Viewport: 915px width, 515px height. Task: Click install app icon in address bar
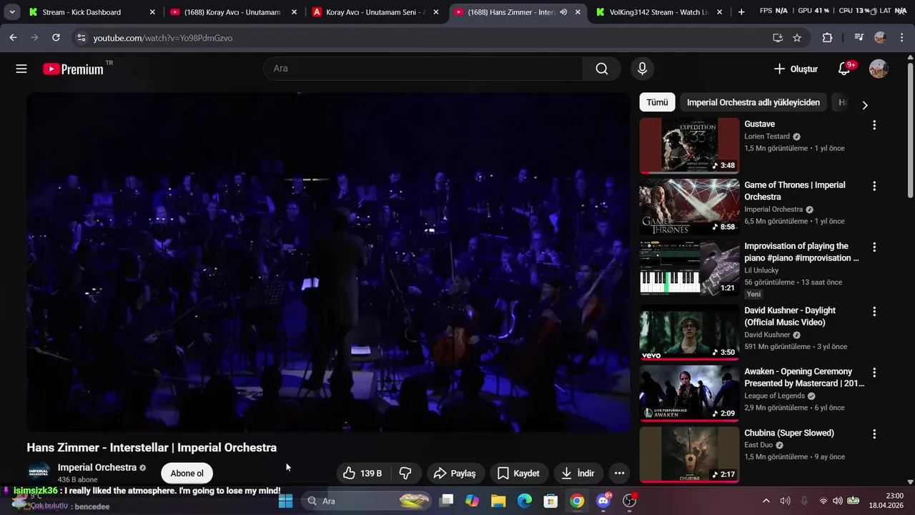pyautogui.click(x=778, y=38)
